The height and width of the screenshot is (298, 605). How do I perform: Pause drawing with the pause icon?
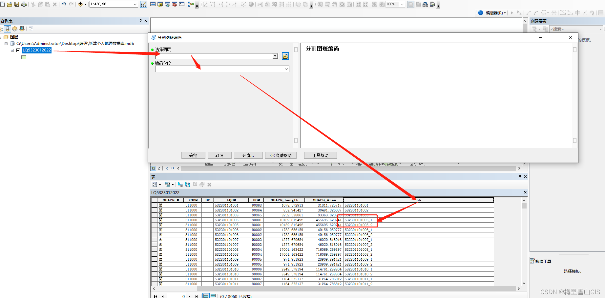[x=173, y=168]
